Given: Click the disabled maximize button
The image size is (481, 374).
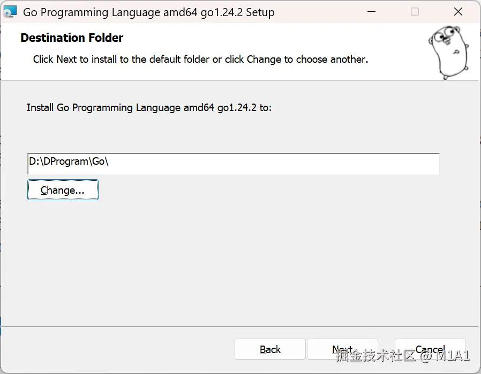Looking at the screenshot, I should 415,12.
